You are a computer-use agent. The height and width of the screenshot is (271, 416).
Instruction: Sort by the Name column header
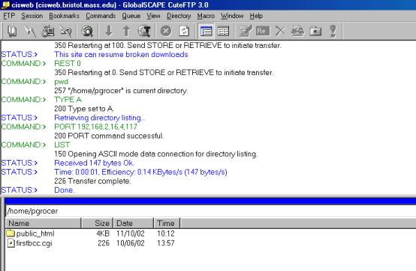(x=44, y=223)
